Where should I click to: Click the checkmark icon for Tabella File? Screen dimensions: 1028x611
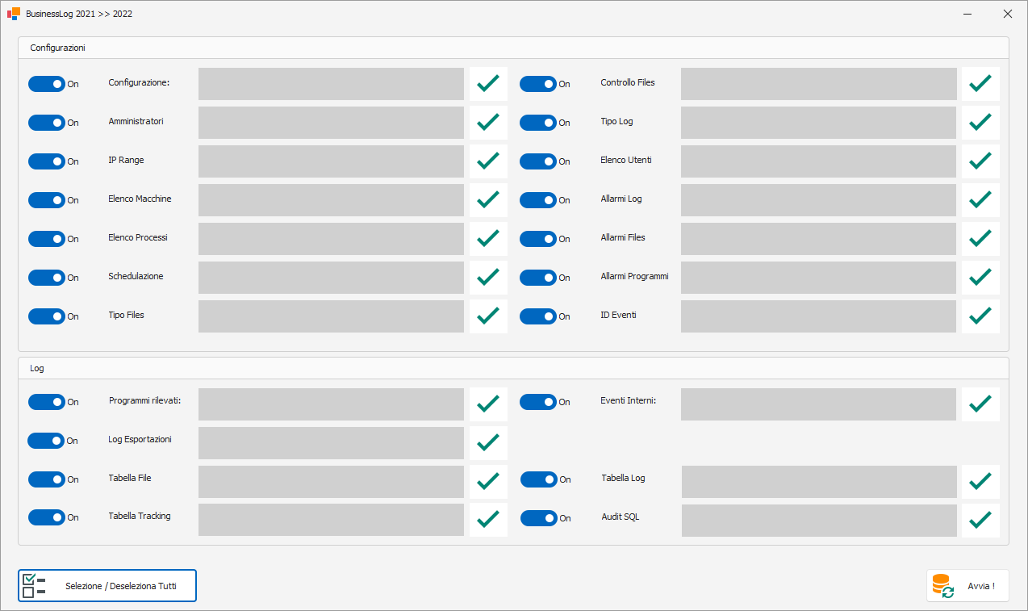488,481
